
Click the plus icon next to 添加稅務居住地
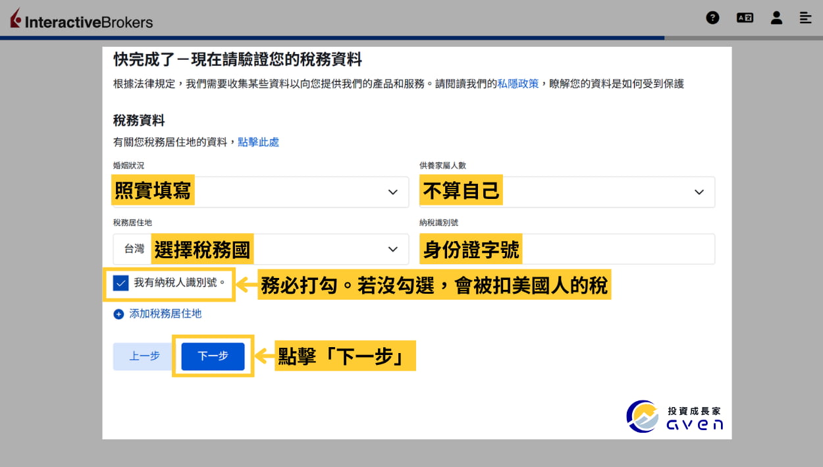coord(119,314)
